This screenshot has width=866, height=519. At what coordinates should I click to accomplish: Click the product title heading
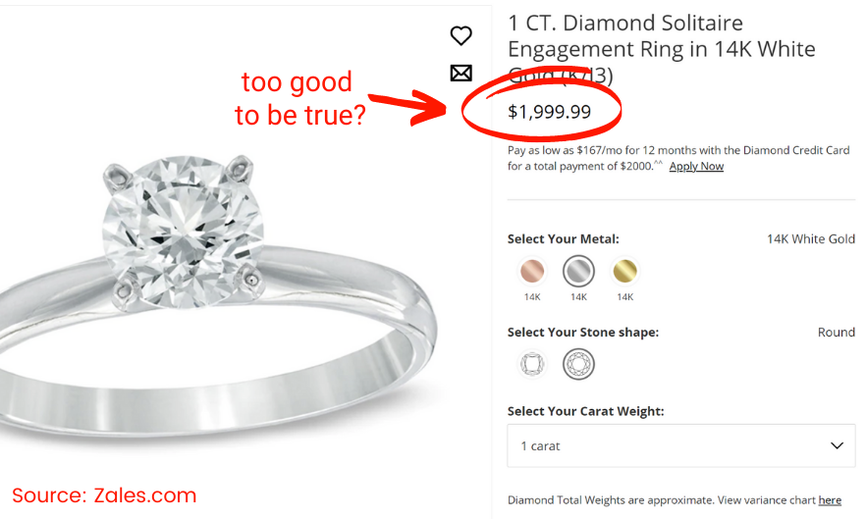coord(660,48)
